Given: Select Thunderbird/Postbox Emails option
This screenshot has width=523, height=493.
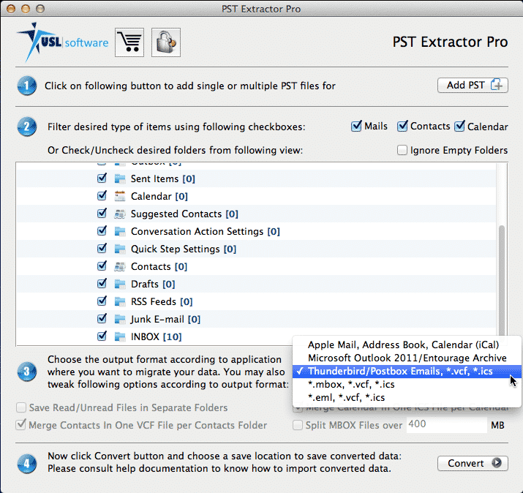Looking at the screenshot, I should [407, 372].
